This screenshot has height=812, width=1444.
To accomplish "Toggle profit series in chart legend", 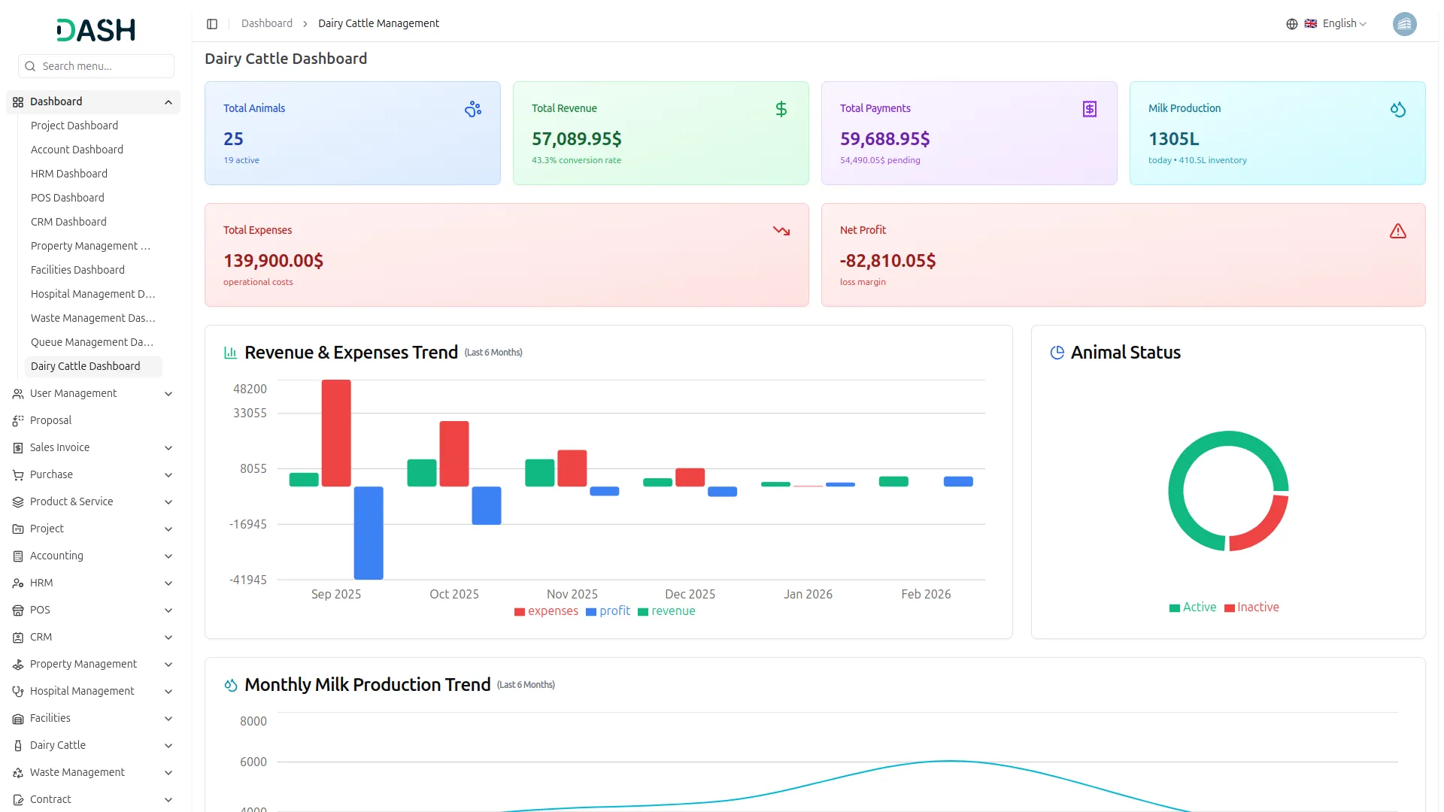I will [608, 611].
